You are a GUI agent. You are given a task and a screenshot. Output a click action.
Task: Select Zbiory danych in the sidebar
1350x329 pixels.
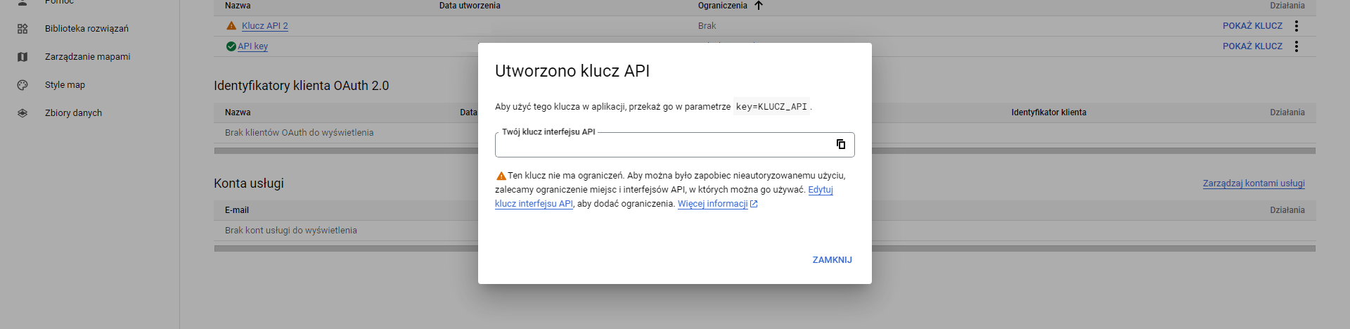click(73, 113)
